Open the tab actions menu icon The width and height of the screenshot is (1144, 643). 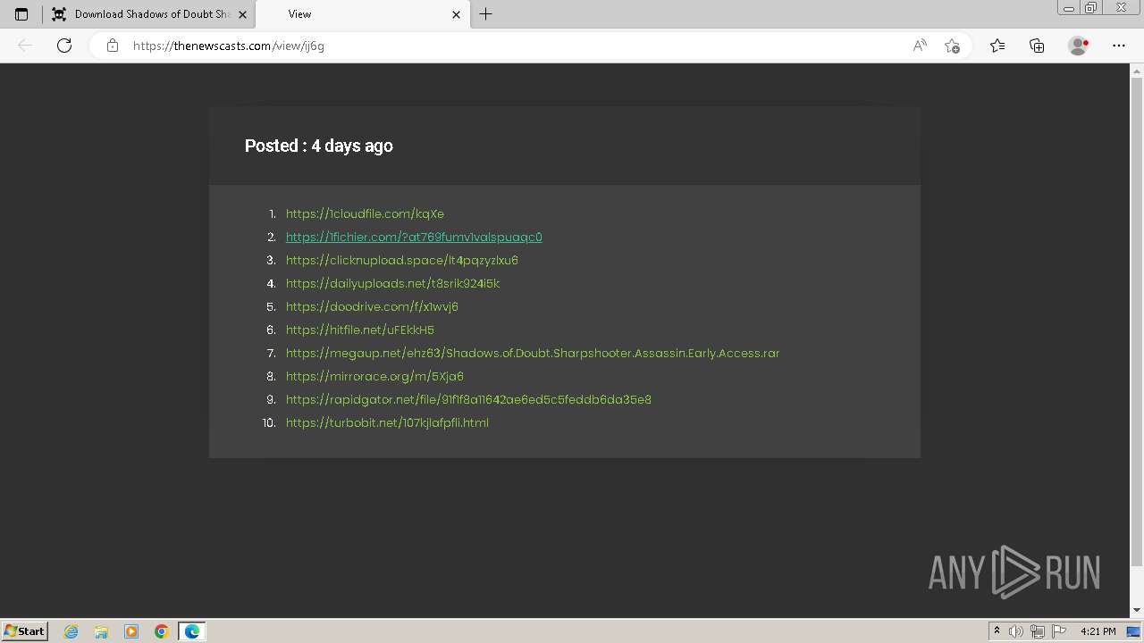[x=21, y=14]
